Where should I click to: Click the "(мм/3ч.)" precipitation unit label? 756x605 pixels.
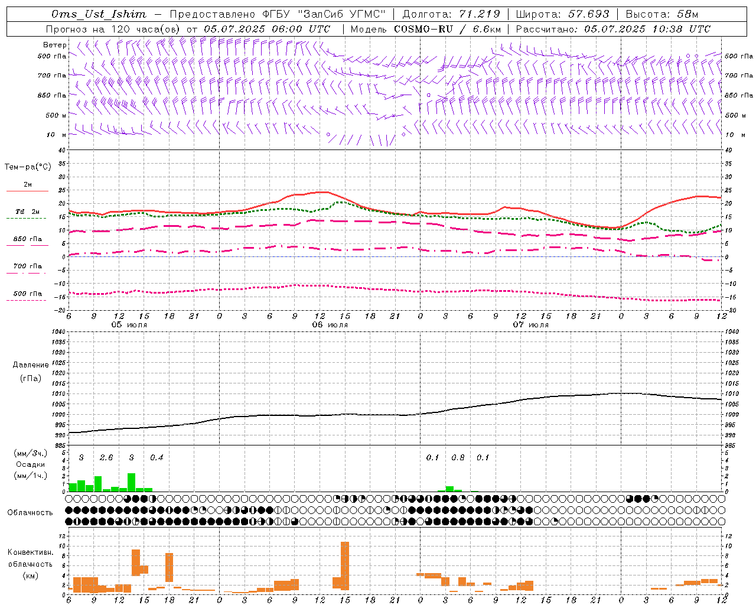point(31,453)
